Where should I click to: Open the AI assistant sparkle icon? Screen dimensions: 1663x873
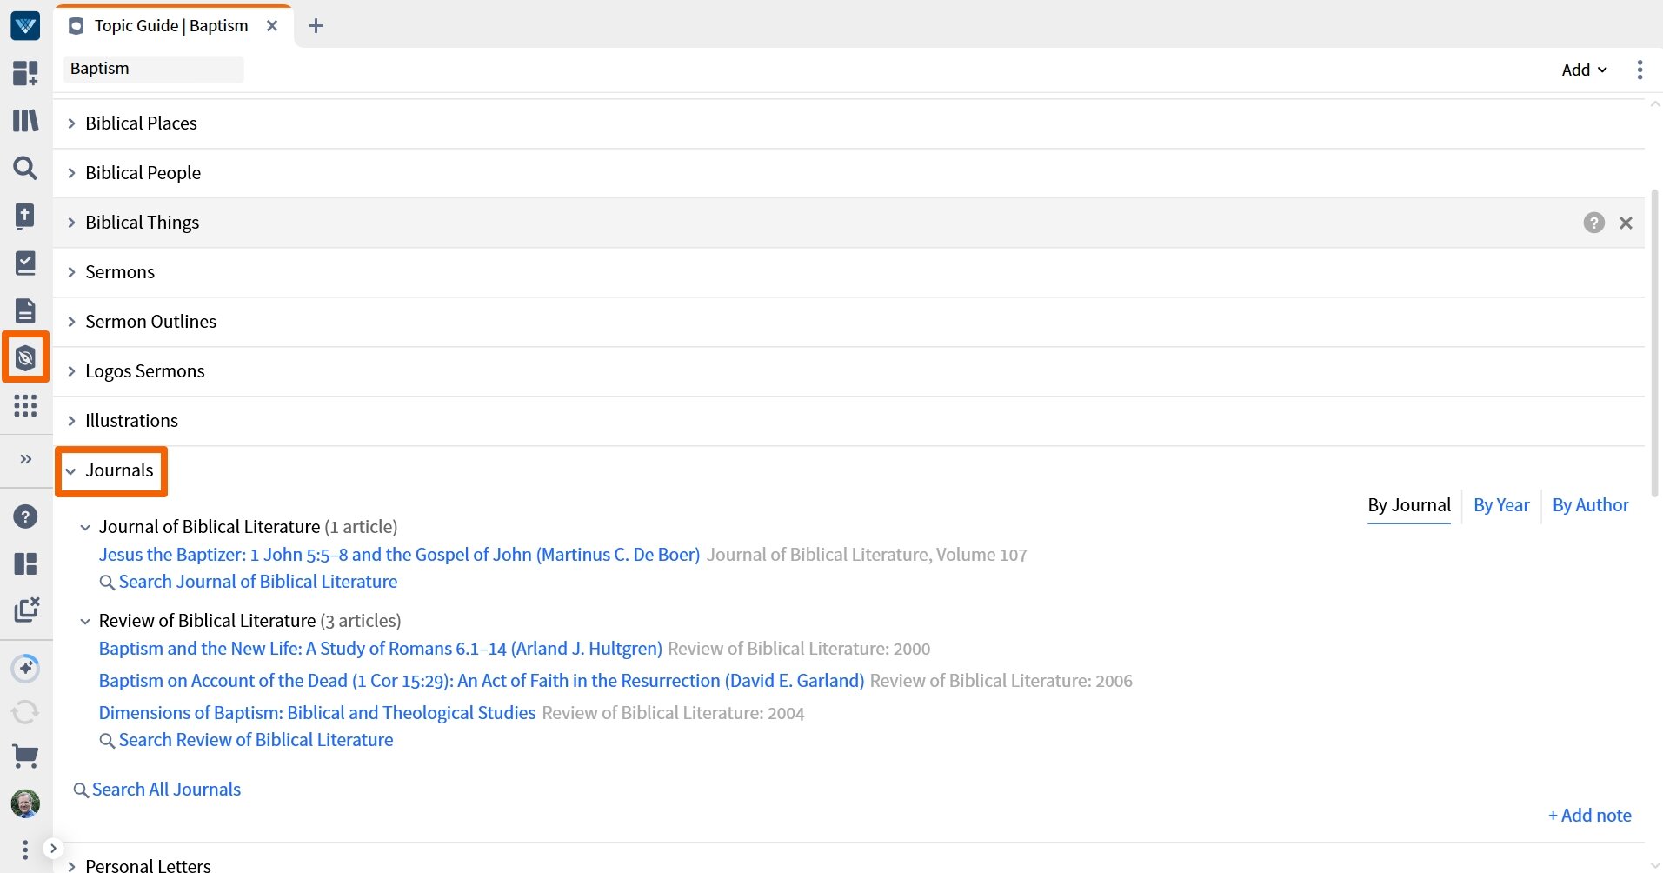25,668
